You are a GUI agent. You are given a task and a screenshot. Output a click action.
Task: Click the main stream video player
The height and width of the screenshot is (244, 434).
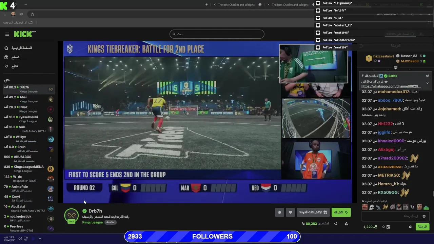pos(207,122)
